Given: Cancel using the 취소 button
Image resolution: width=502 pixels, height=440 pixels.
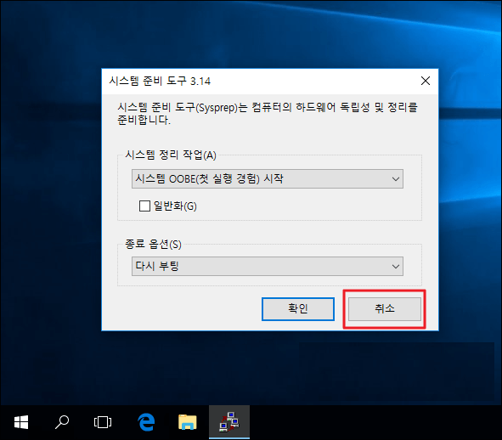Looking at the screenshot, I should coord(385,309).
